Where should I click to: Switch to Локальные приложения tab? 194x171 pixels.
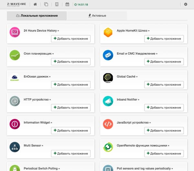tap(37, 16)
